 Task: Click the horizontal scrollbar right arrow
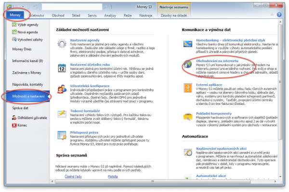coord(275,181)
